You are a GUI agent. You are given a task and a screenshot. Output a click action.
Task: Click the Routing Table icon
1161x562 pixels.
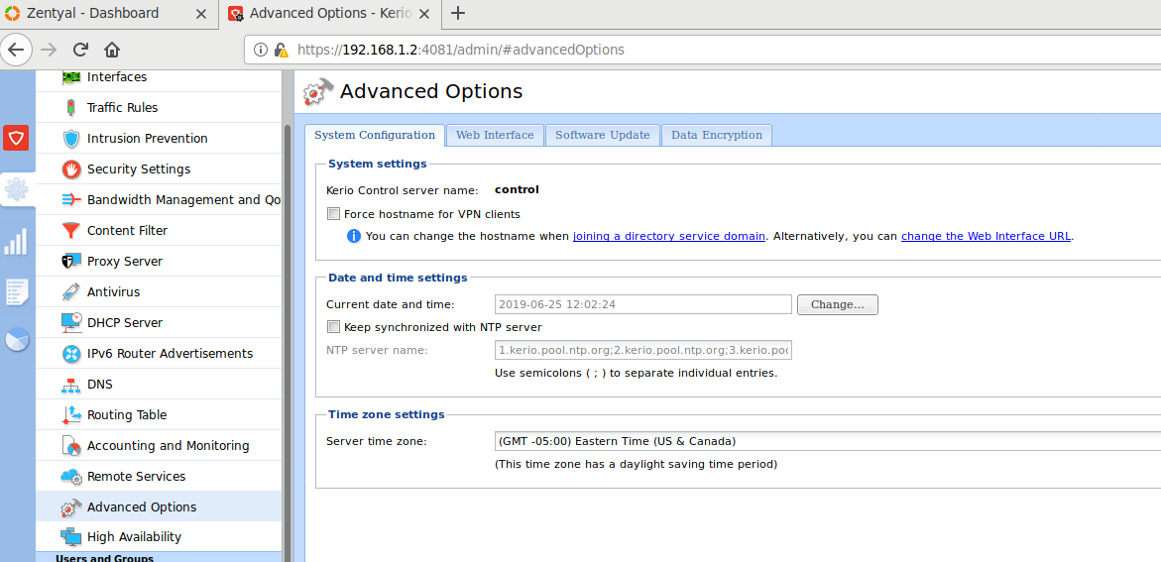pyautogui.click(x=71, y=415)
